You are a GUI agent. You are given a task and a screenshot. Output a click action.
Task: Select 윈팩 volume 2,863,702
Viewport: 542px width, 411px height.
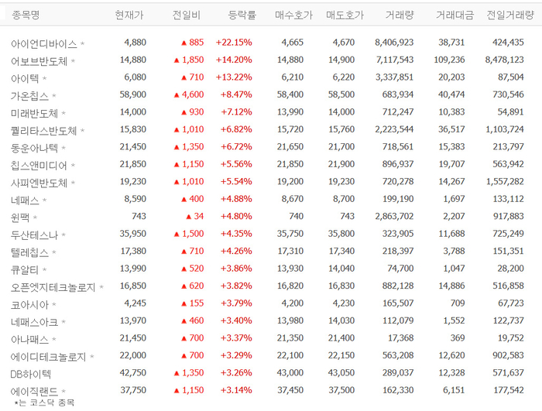click(x=394, y=216)
